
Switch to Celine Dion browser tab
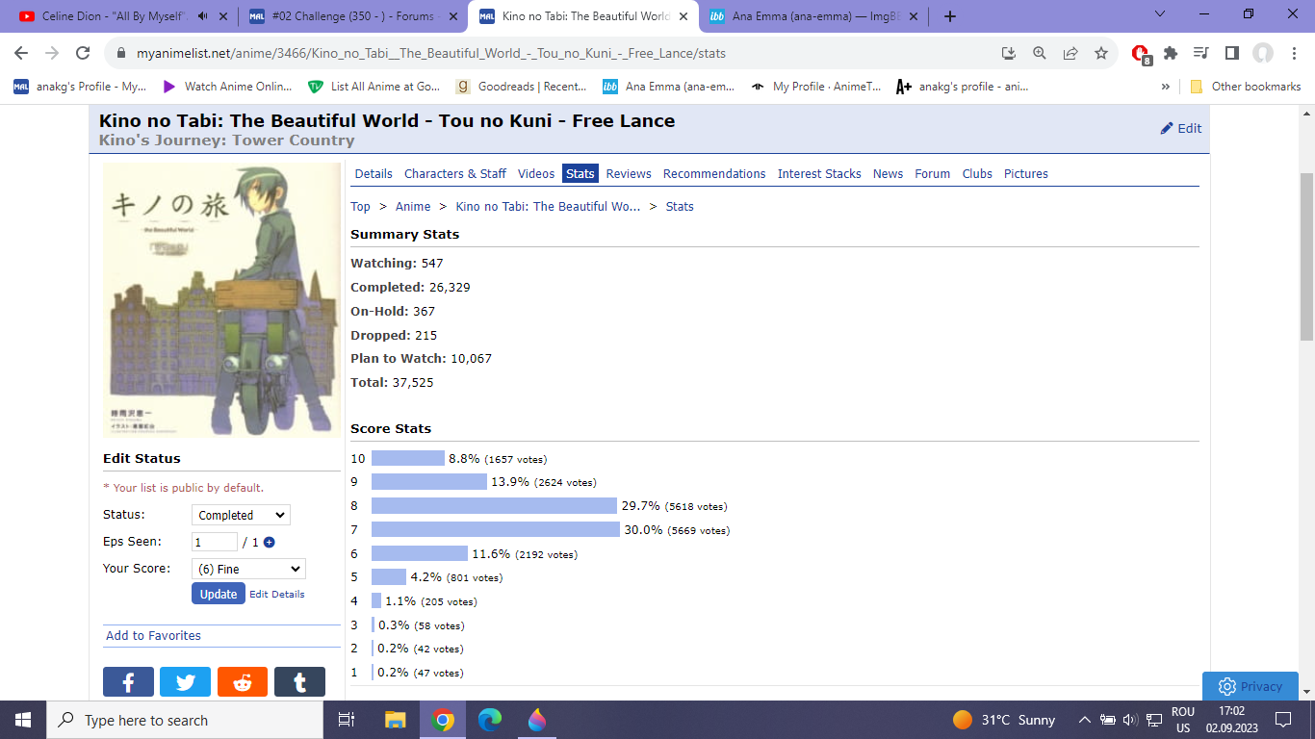tap(116, 16)
